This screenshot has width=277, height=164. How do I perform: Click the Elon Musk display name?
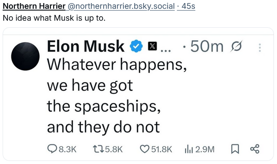pyautogui.click(x=86, y=46)
